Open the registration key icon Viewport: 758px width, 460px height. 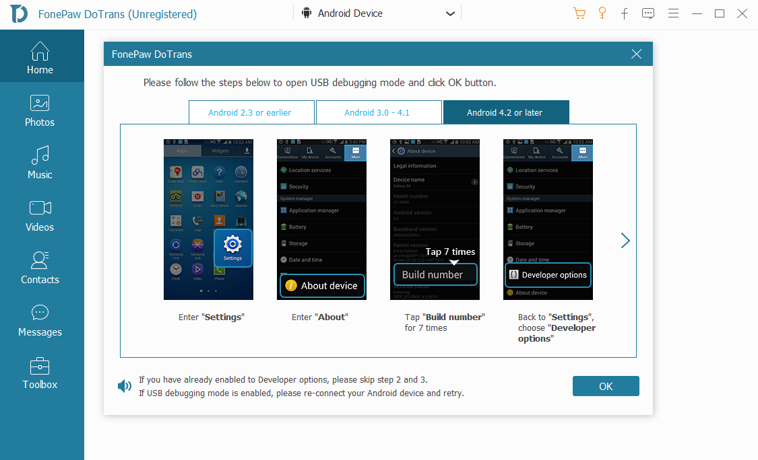point(602,13)
